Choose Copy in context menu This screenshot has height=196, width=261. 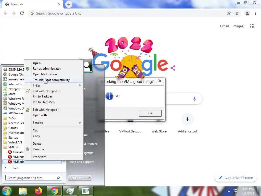54,136
